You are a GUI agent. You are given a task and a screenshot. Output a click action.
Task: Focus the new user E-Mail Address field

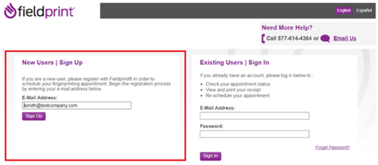[x=76, y=106]
